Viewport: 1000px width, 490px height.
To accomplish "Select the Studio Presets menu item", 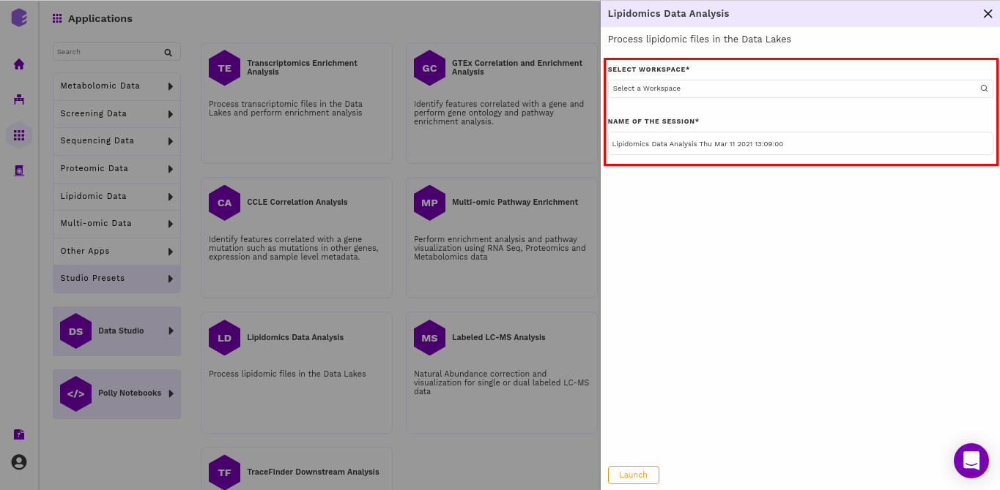I will pos(116,279).
